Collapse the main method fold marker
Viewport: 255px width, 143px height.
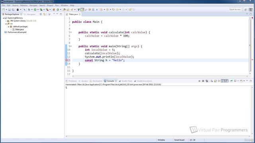(x=71, y=46)
